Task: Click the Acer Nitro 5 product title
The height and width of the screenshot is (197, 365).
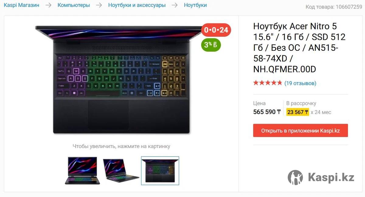Action: click(x=300, y=48)
